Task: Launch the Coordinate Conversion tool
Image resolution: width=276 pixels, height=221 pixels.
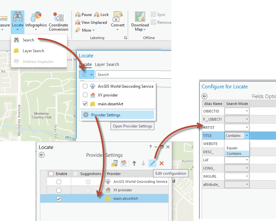Action: point(59,22)
